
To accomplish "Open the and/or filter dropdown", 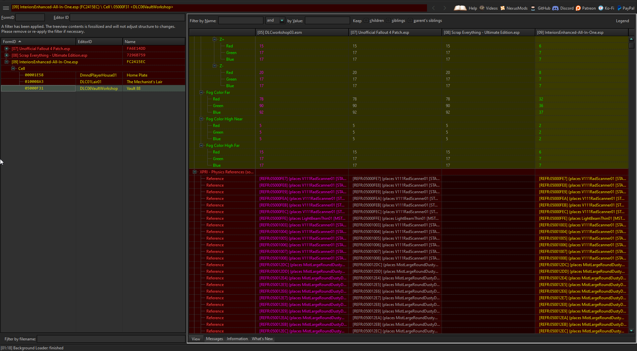I will coord(281,20).
